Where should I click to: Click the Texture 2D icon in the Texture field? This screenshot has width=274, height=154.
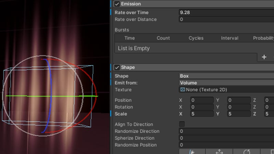183,90
